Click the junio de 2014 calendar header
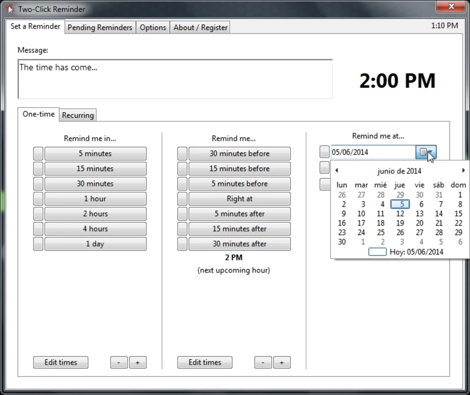 point(399,171)
